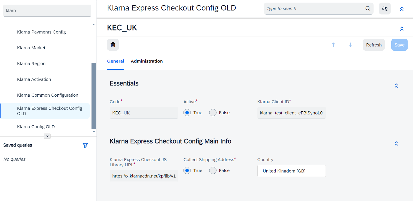
Task: Open Klarna Config OLD in sidebar
Action: point(36,127)
